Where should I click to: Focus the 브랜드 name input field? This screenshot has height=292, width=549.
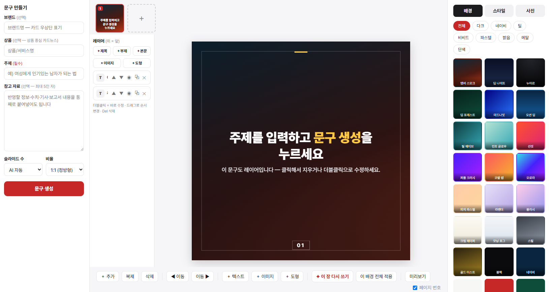(x=44, y=28)
